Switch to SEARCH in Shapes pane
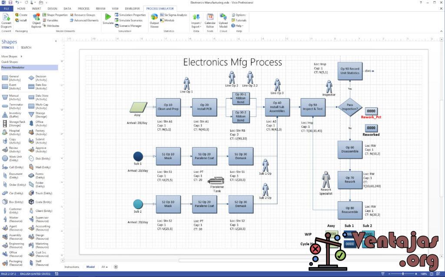 point(26,47)
